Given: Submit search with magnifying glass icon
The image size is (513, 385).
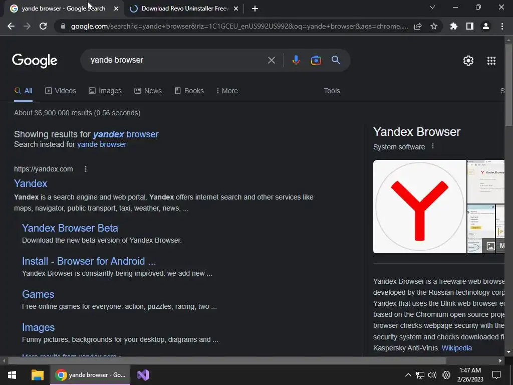Looking at the screenshot, I should pos(336,60).
